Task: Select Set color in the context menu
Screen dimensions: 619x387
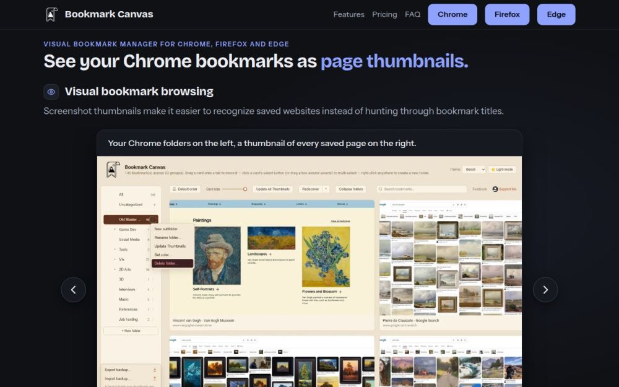Action: pos(173,254)
